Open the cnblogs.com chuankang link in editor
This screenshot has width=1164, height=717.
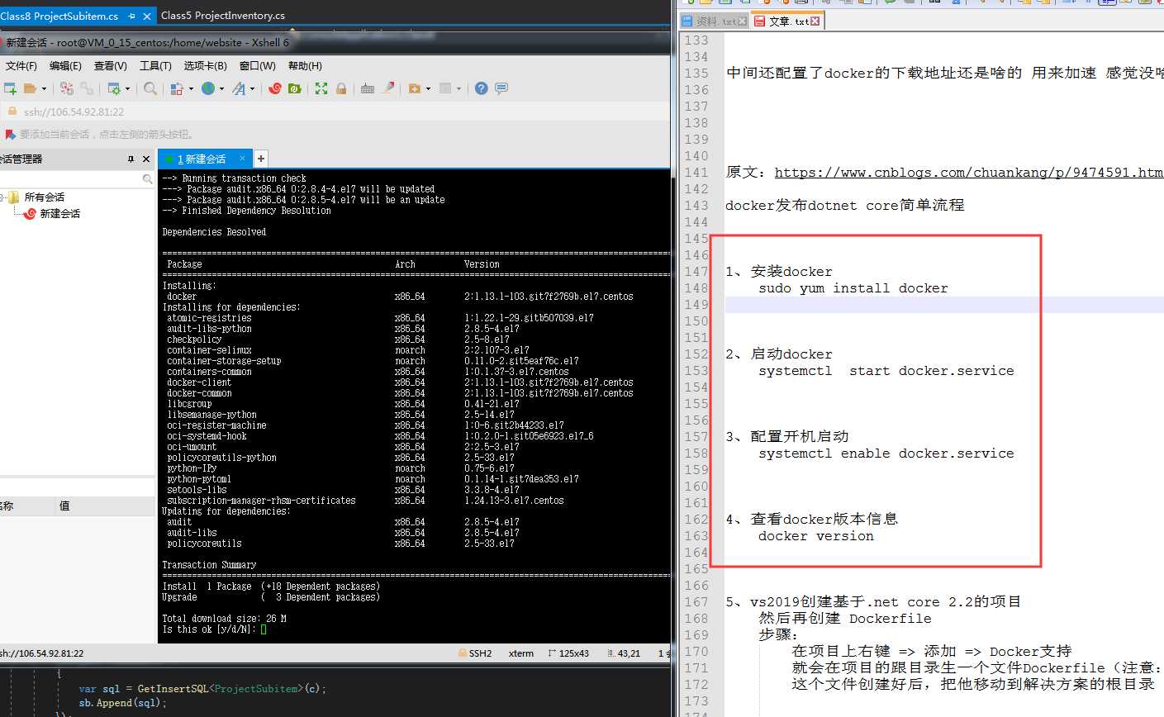[x=969, y=173]
